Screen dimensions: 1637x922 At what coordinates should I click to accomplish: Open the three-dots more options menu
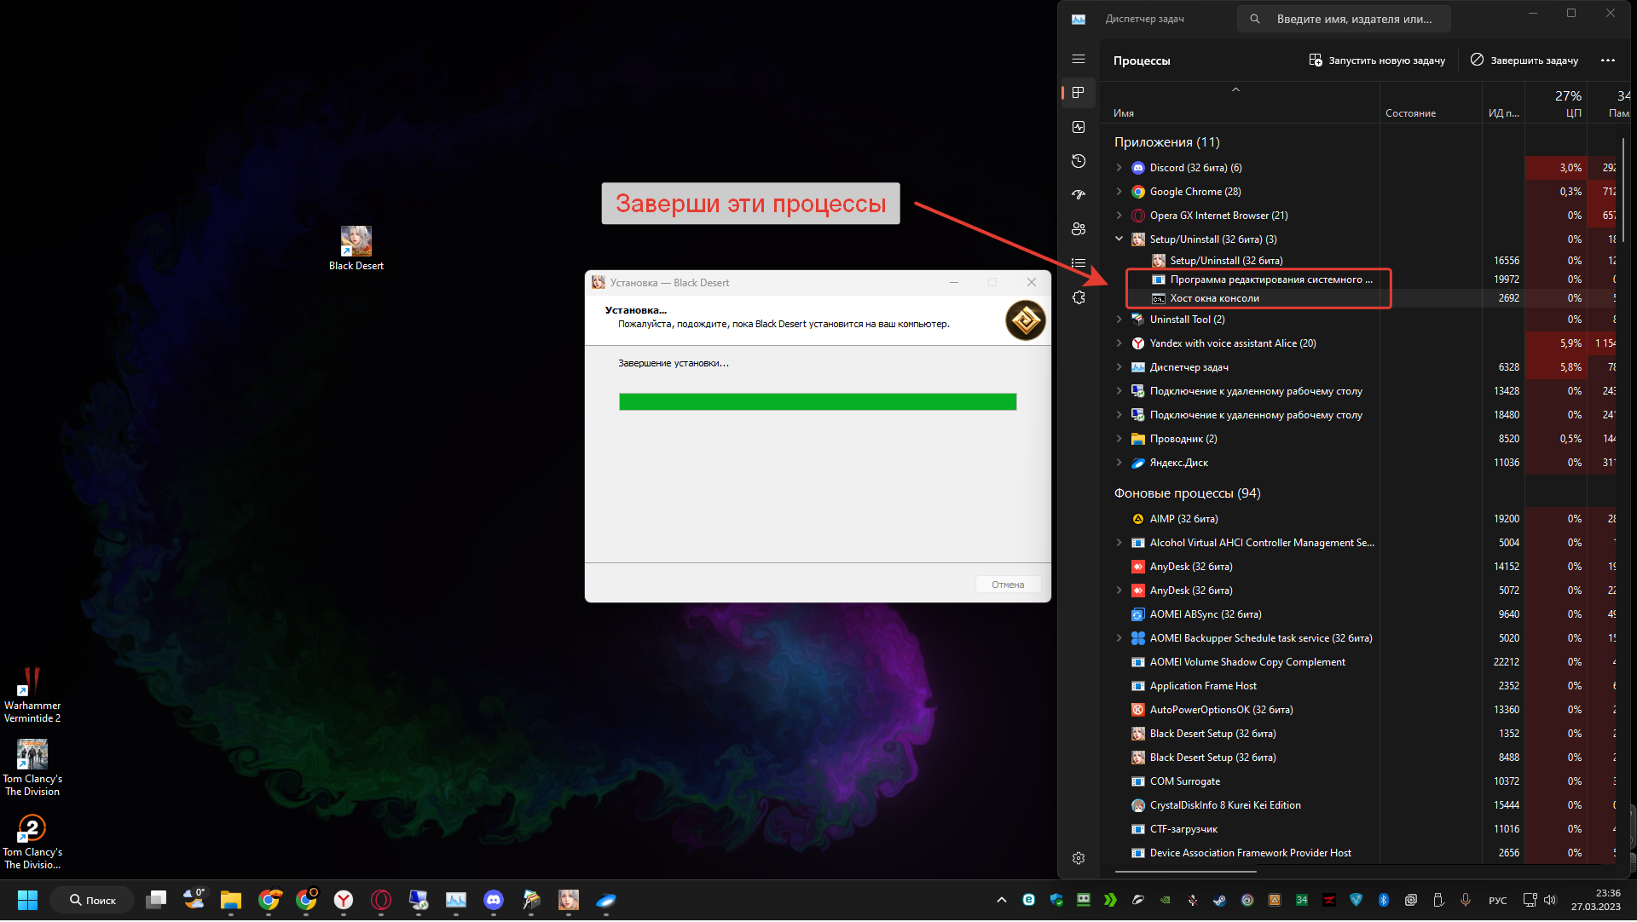1608,61
